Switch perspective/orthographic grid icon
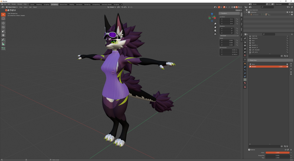This screenshot has height=161, width=294. (215, 34)
